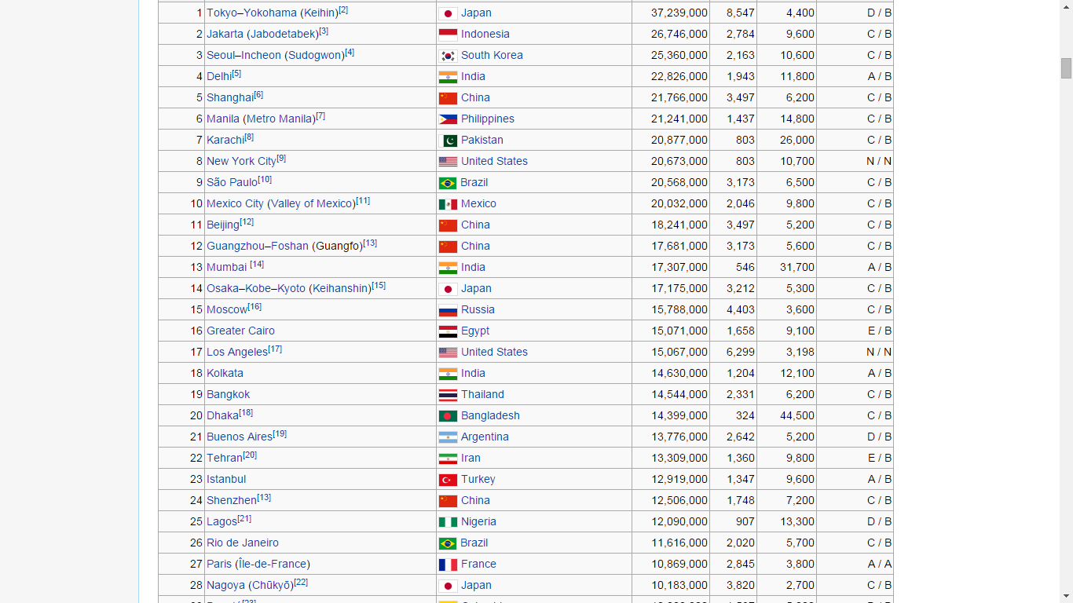Select the population value 20,673,000
This screenshot has height=603, width=1073.
[x=679, y=162]
